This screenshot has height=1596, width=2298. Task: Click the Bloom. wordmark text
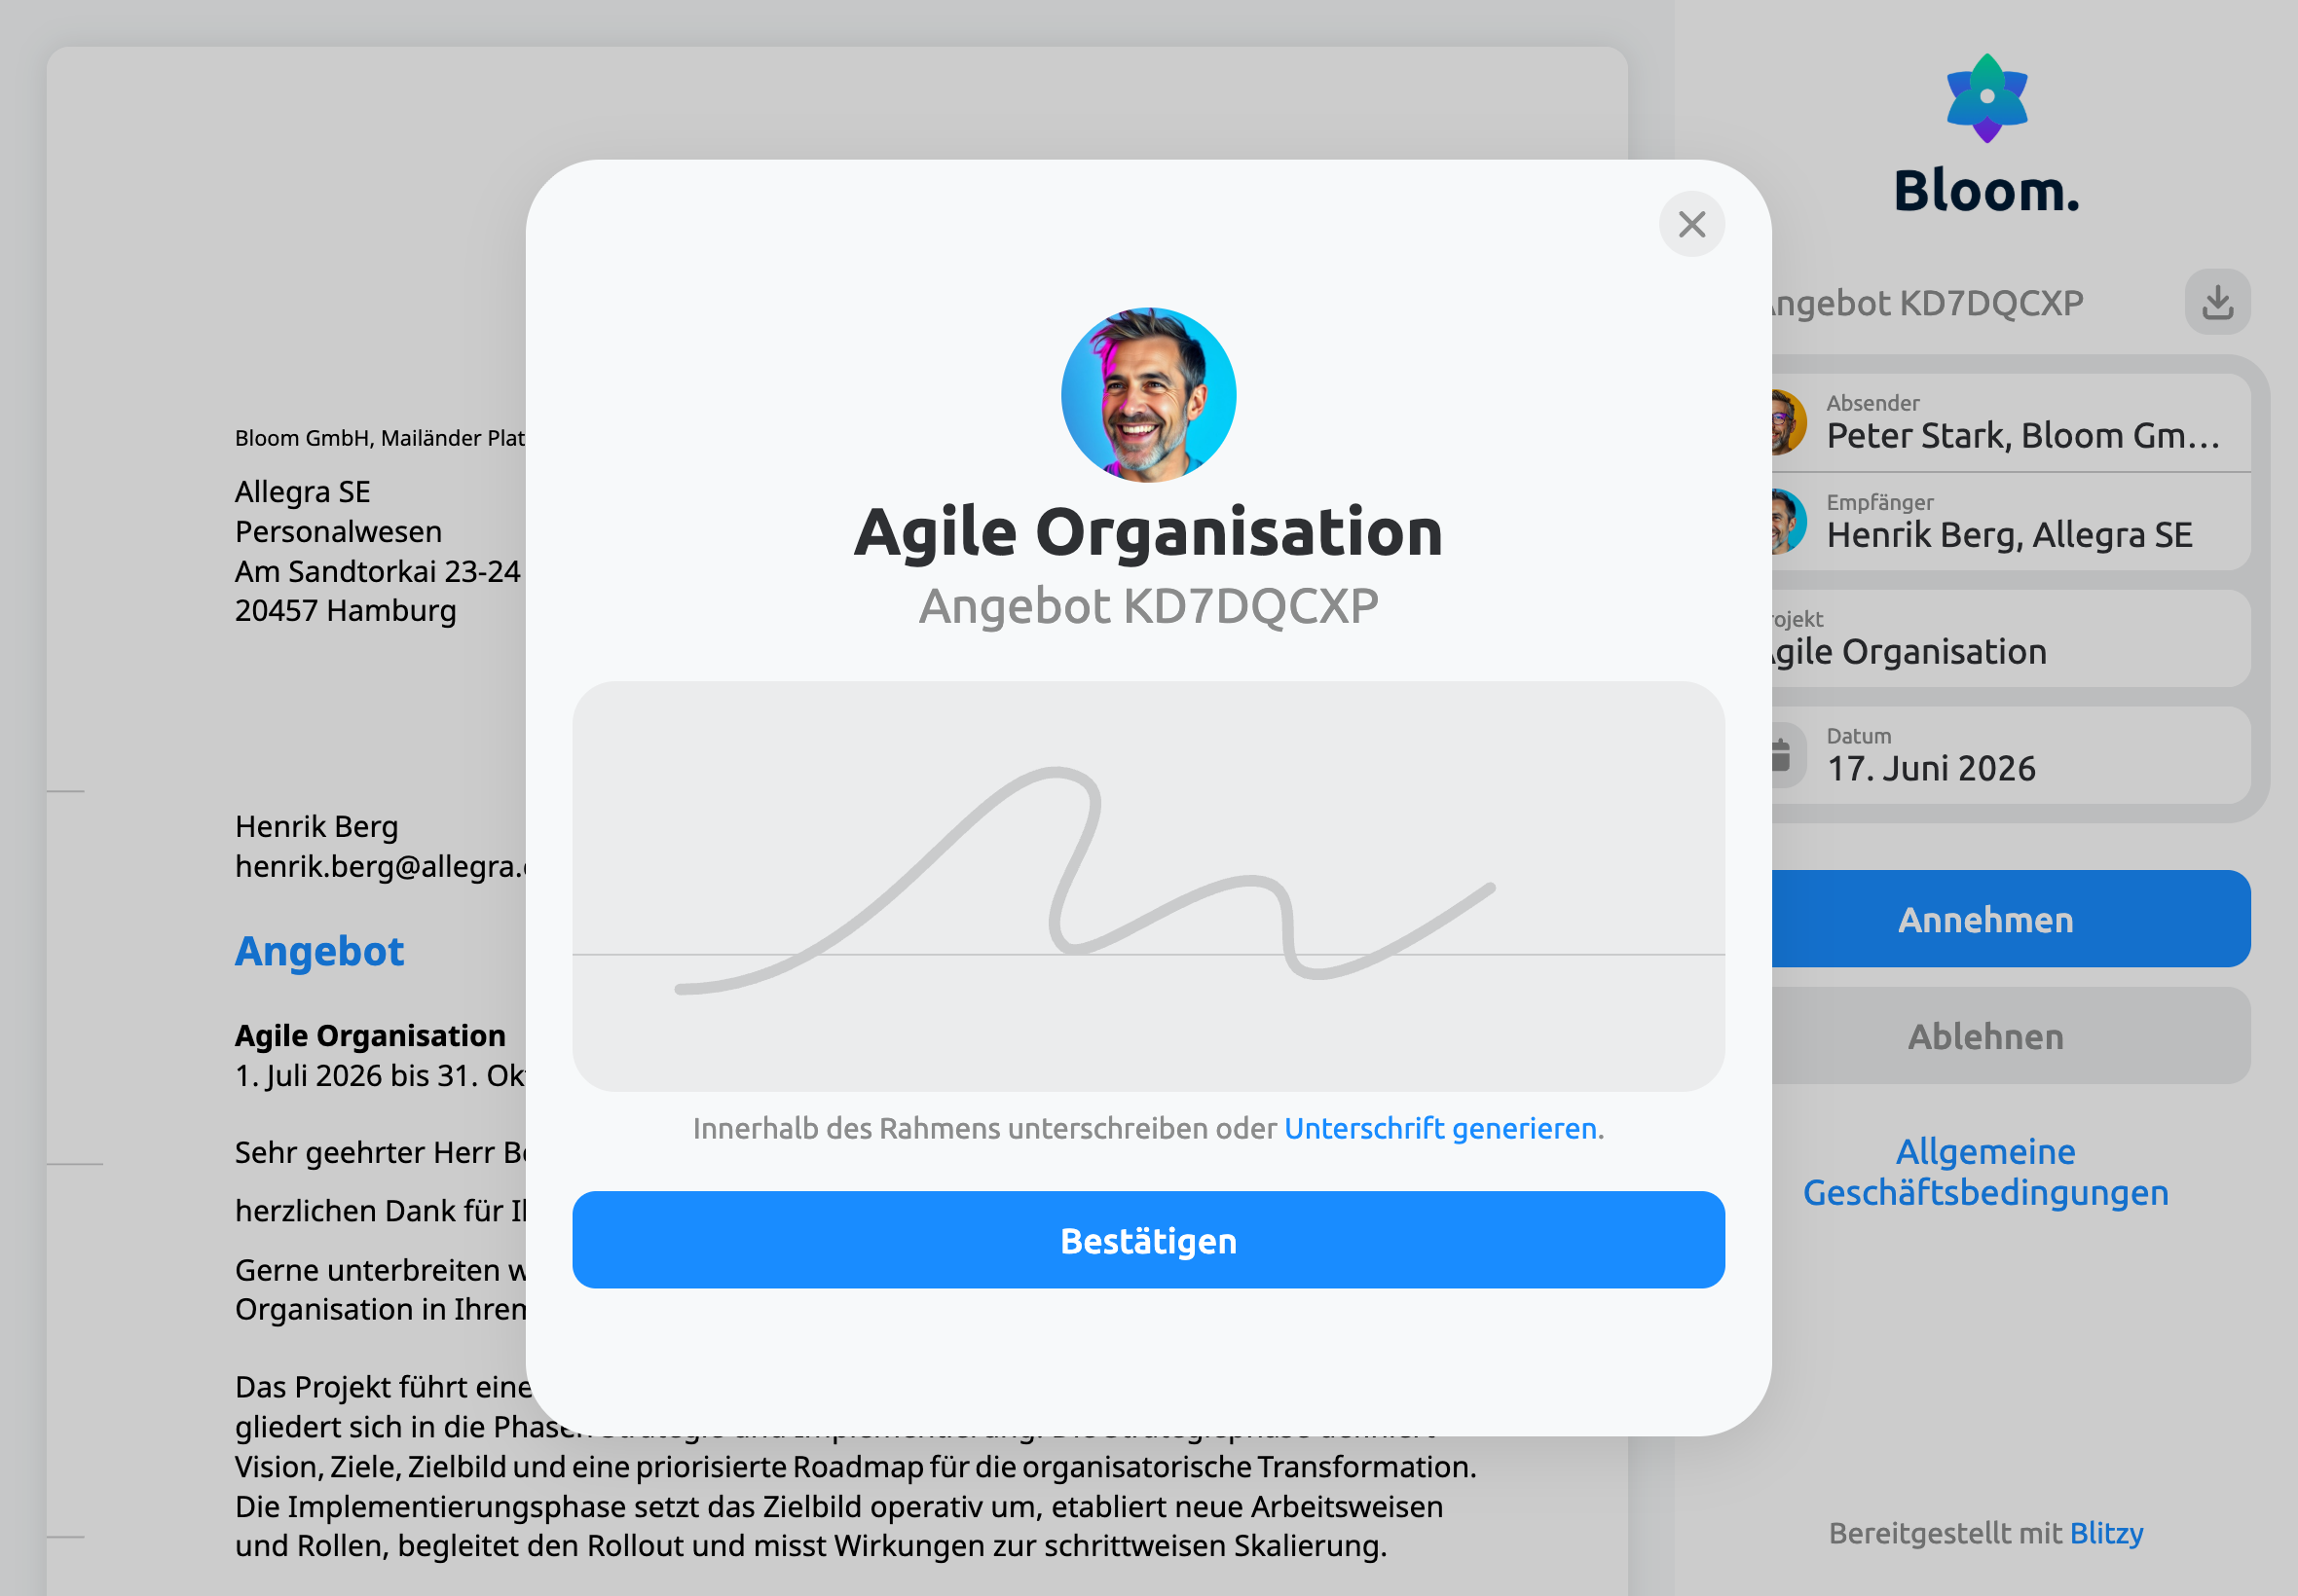1985,190
